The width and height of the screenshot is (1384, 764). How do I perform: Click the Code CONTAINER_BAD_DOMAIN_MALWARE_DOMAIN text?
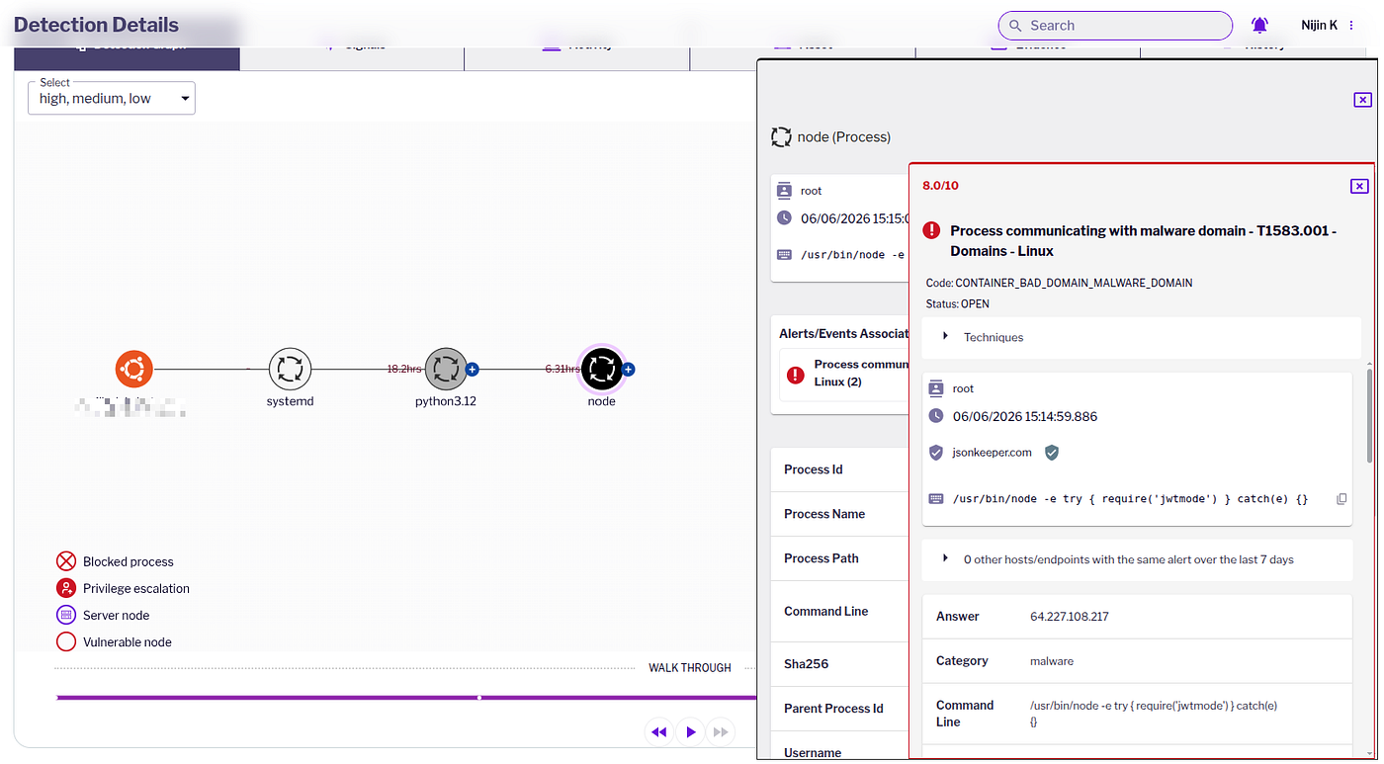pos(1060,283)
